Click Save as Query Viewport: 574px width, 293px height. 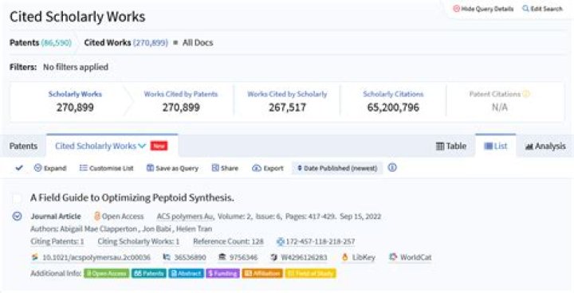[172, 168]
